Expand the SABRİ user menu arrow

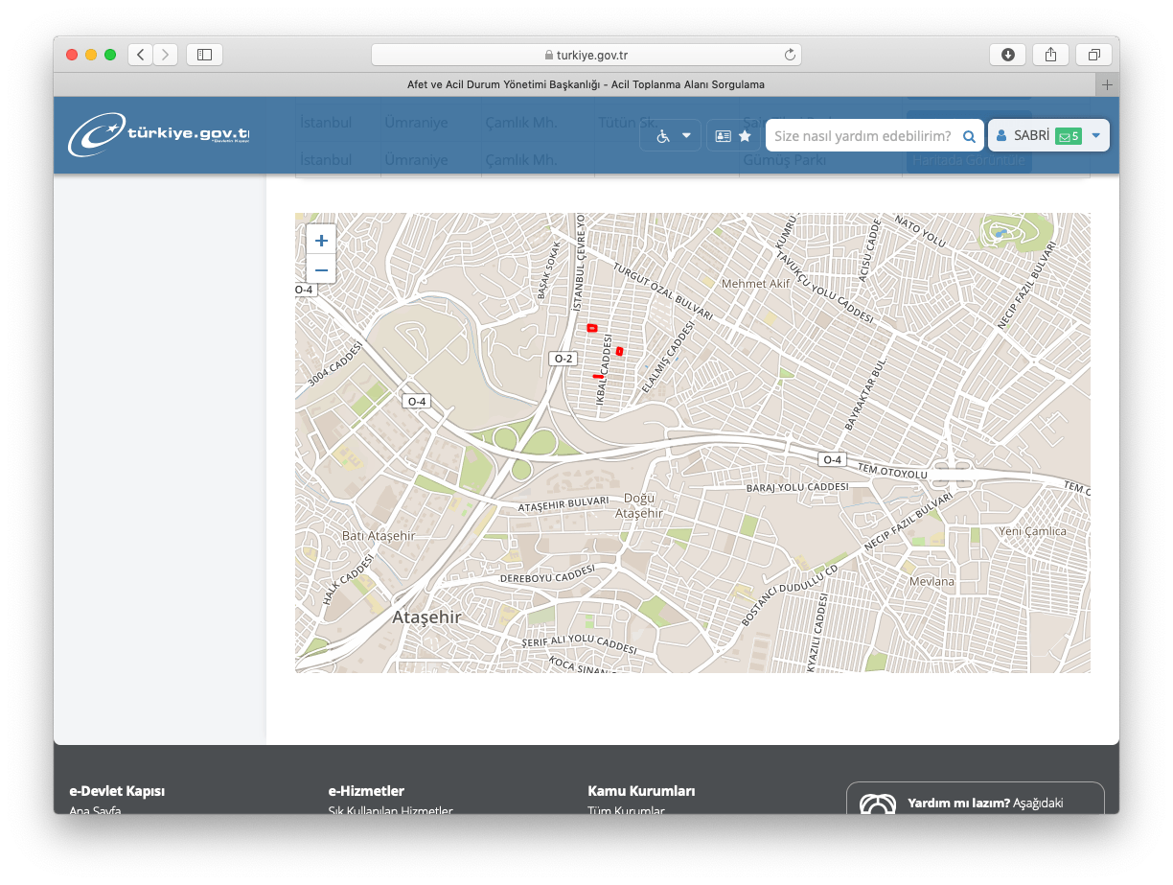click(x=1096, y=135)
